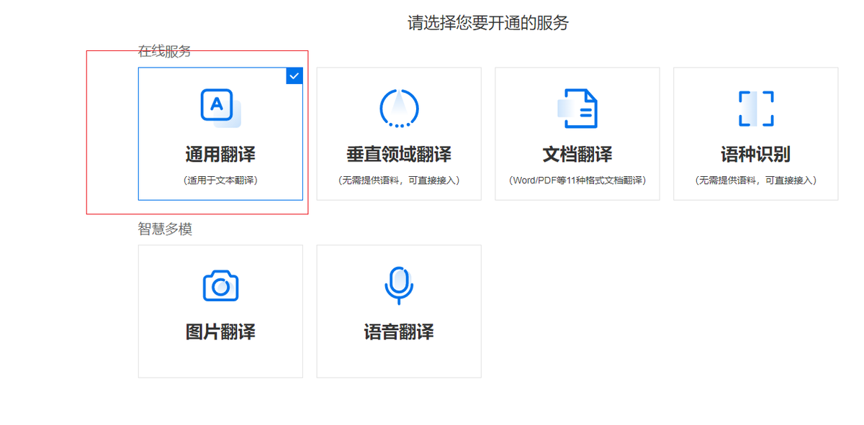Image resolution: width=864 pixels, height=425 pixels.
Task: Click the 文档翻译 document icon
Action: pos(577,108)
